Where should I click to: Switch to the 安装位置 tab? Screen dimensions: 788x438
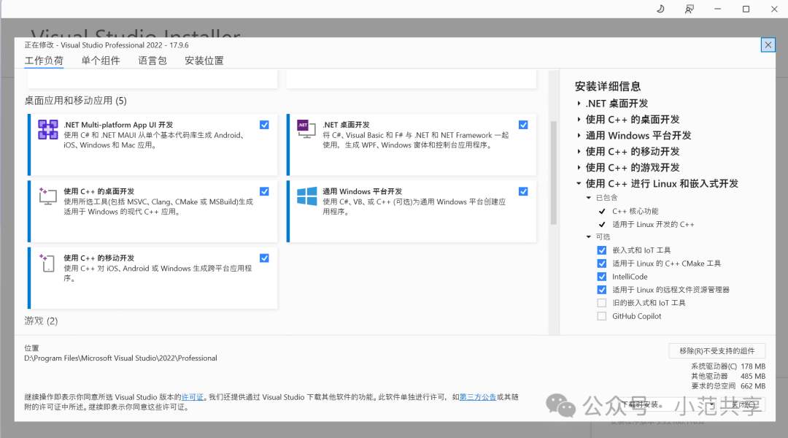click(204, 61)
